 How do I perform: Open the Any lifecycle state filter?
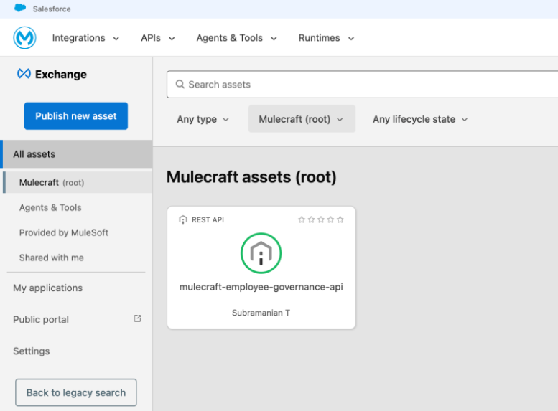point(419,119)
